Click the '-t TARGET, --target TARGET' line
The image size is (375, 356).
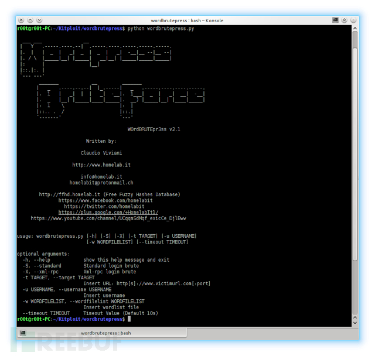(59, 278)
